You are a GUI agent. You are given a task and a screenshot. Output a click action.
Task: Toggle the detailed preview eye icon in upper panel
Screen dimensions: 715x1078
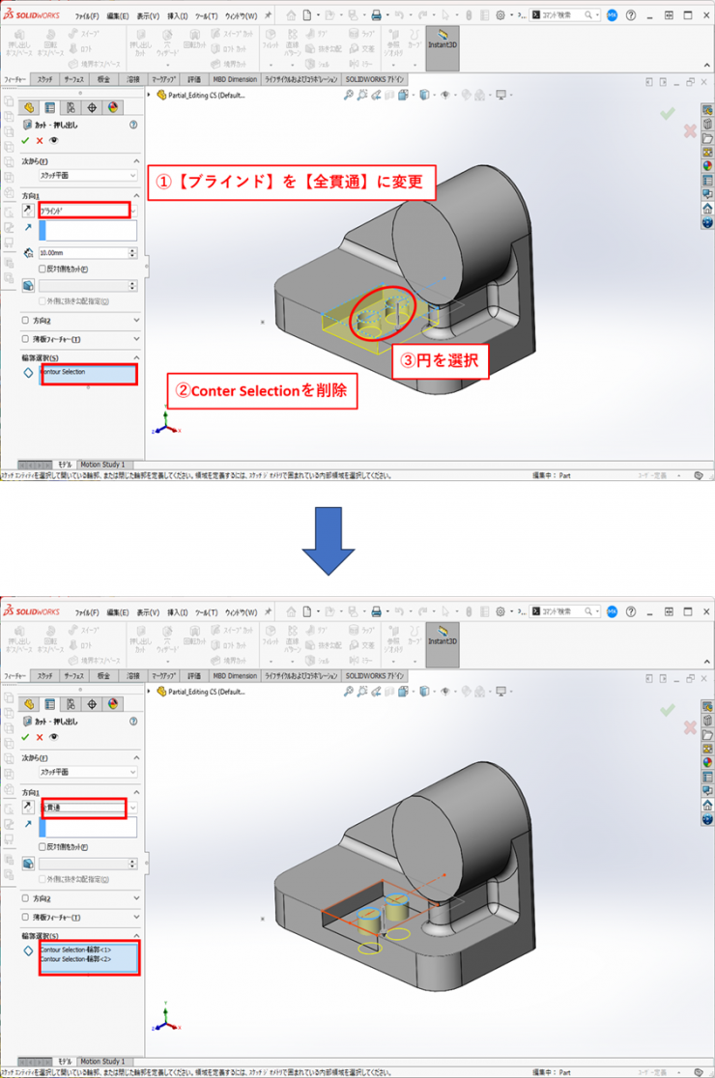(53, 141)
